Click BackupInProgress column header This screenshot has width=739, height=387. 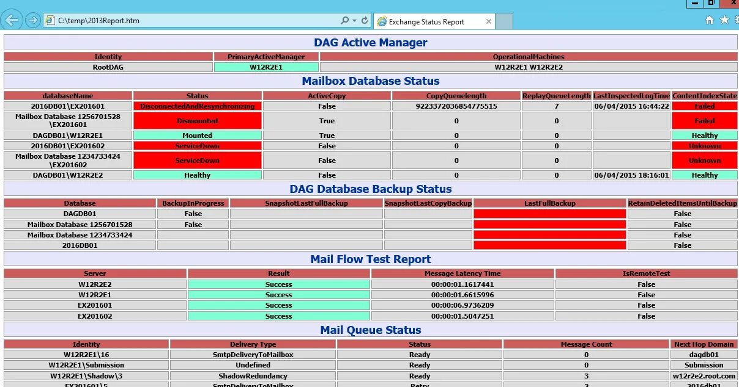tap(193, 203)
